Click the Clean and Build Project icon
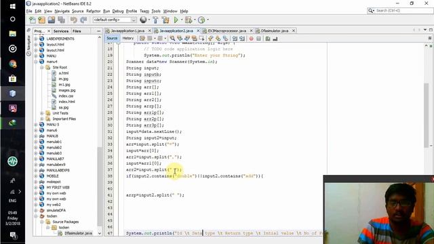Viewport: 434px width, 244px height. 165,20
